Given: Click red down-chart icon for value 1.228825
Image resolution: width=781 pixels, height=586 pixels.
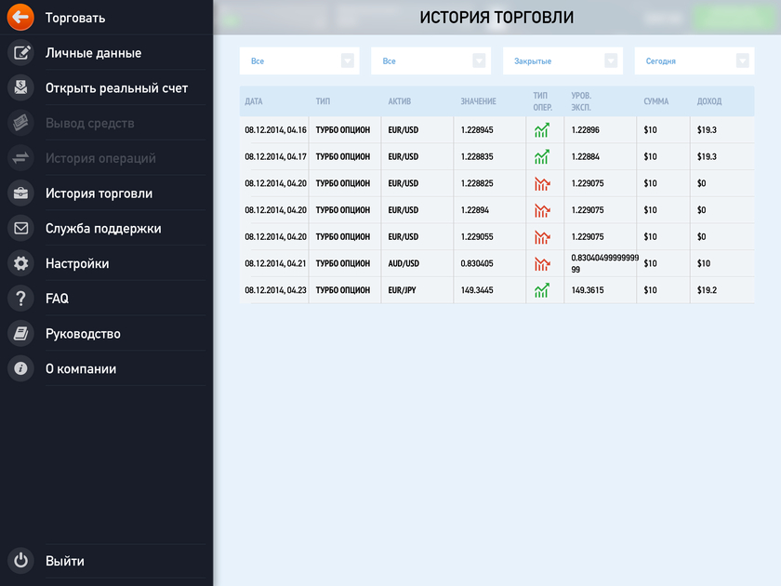Looking at the screenshot, I should pos(542,183).
